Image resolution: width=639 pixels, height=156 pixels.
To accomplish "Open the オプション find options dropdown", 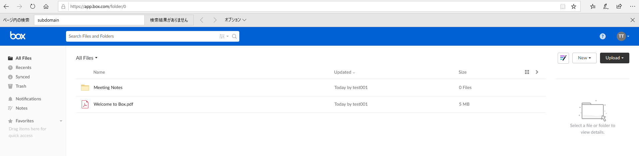I will pyautogui.click(x=235, y=20).
